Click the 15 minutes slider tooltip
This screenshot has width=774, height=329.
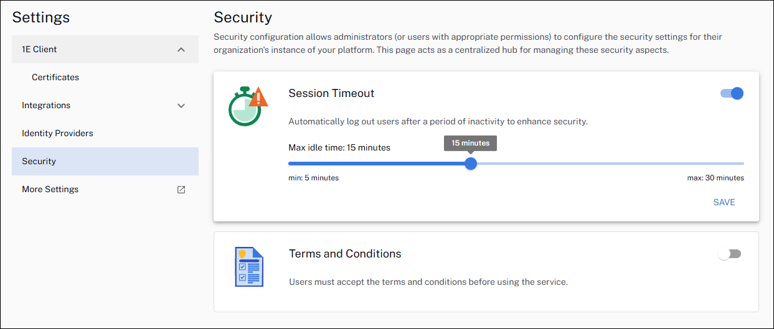click(x=470, y=143)
